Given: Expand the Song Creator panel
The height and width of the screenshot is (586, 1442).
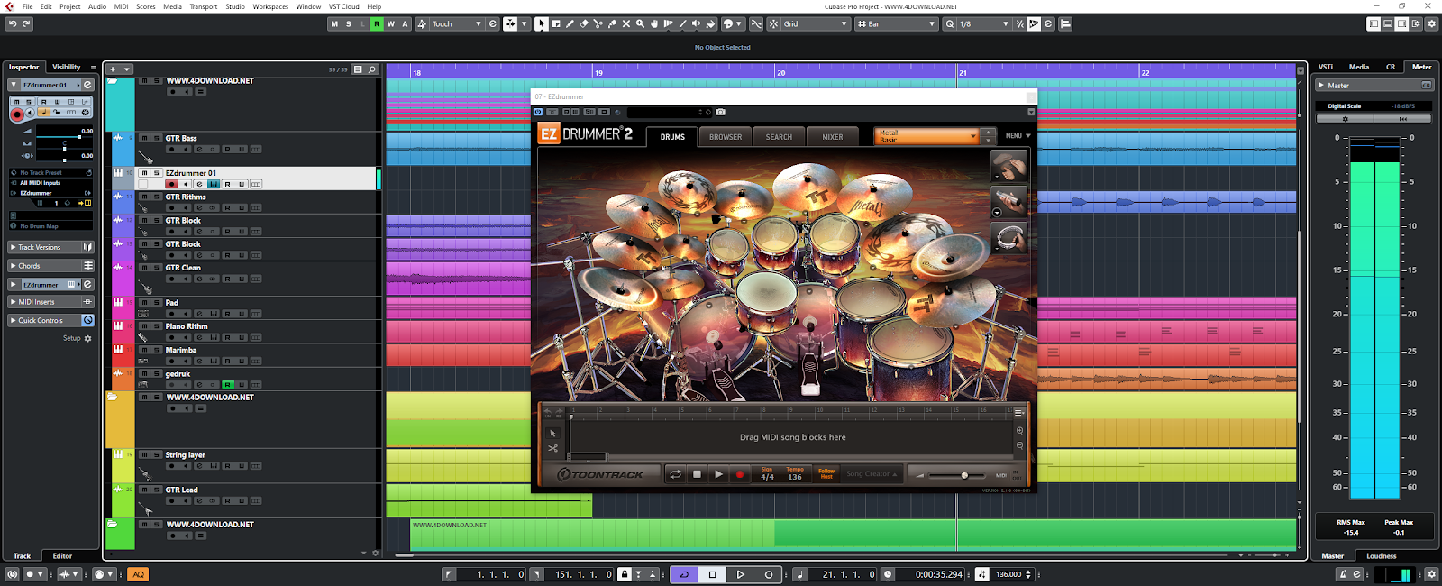Looking at the screenshot, I should pyautogui.click(x=872, y=474).
